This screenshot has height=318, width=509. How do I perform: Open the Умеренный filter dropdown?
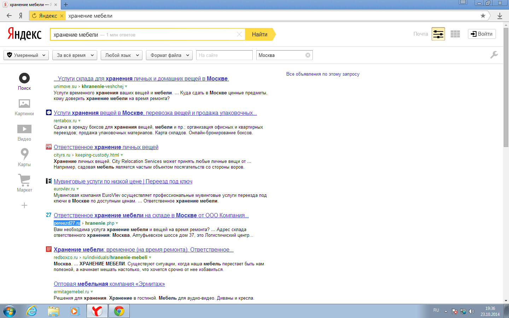click(26, 55)
